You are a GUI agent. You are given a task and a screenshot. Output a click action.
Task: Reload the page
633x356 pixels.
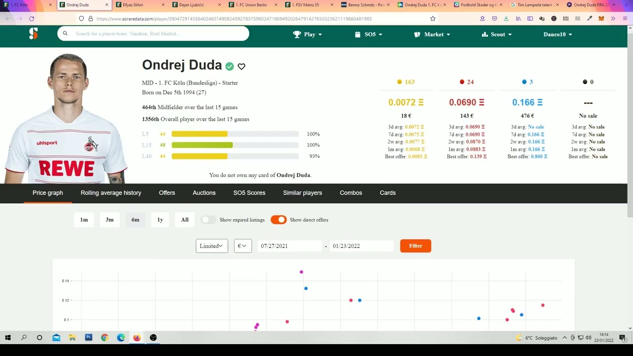[x=32, y=18]
